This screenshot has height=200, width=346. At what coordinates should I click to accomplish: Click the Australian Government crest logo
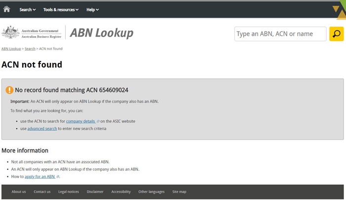(x=10, y=33)
